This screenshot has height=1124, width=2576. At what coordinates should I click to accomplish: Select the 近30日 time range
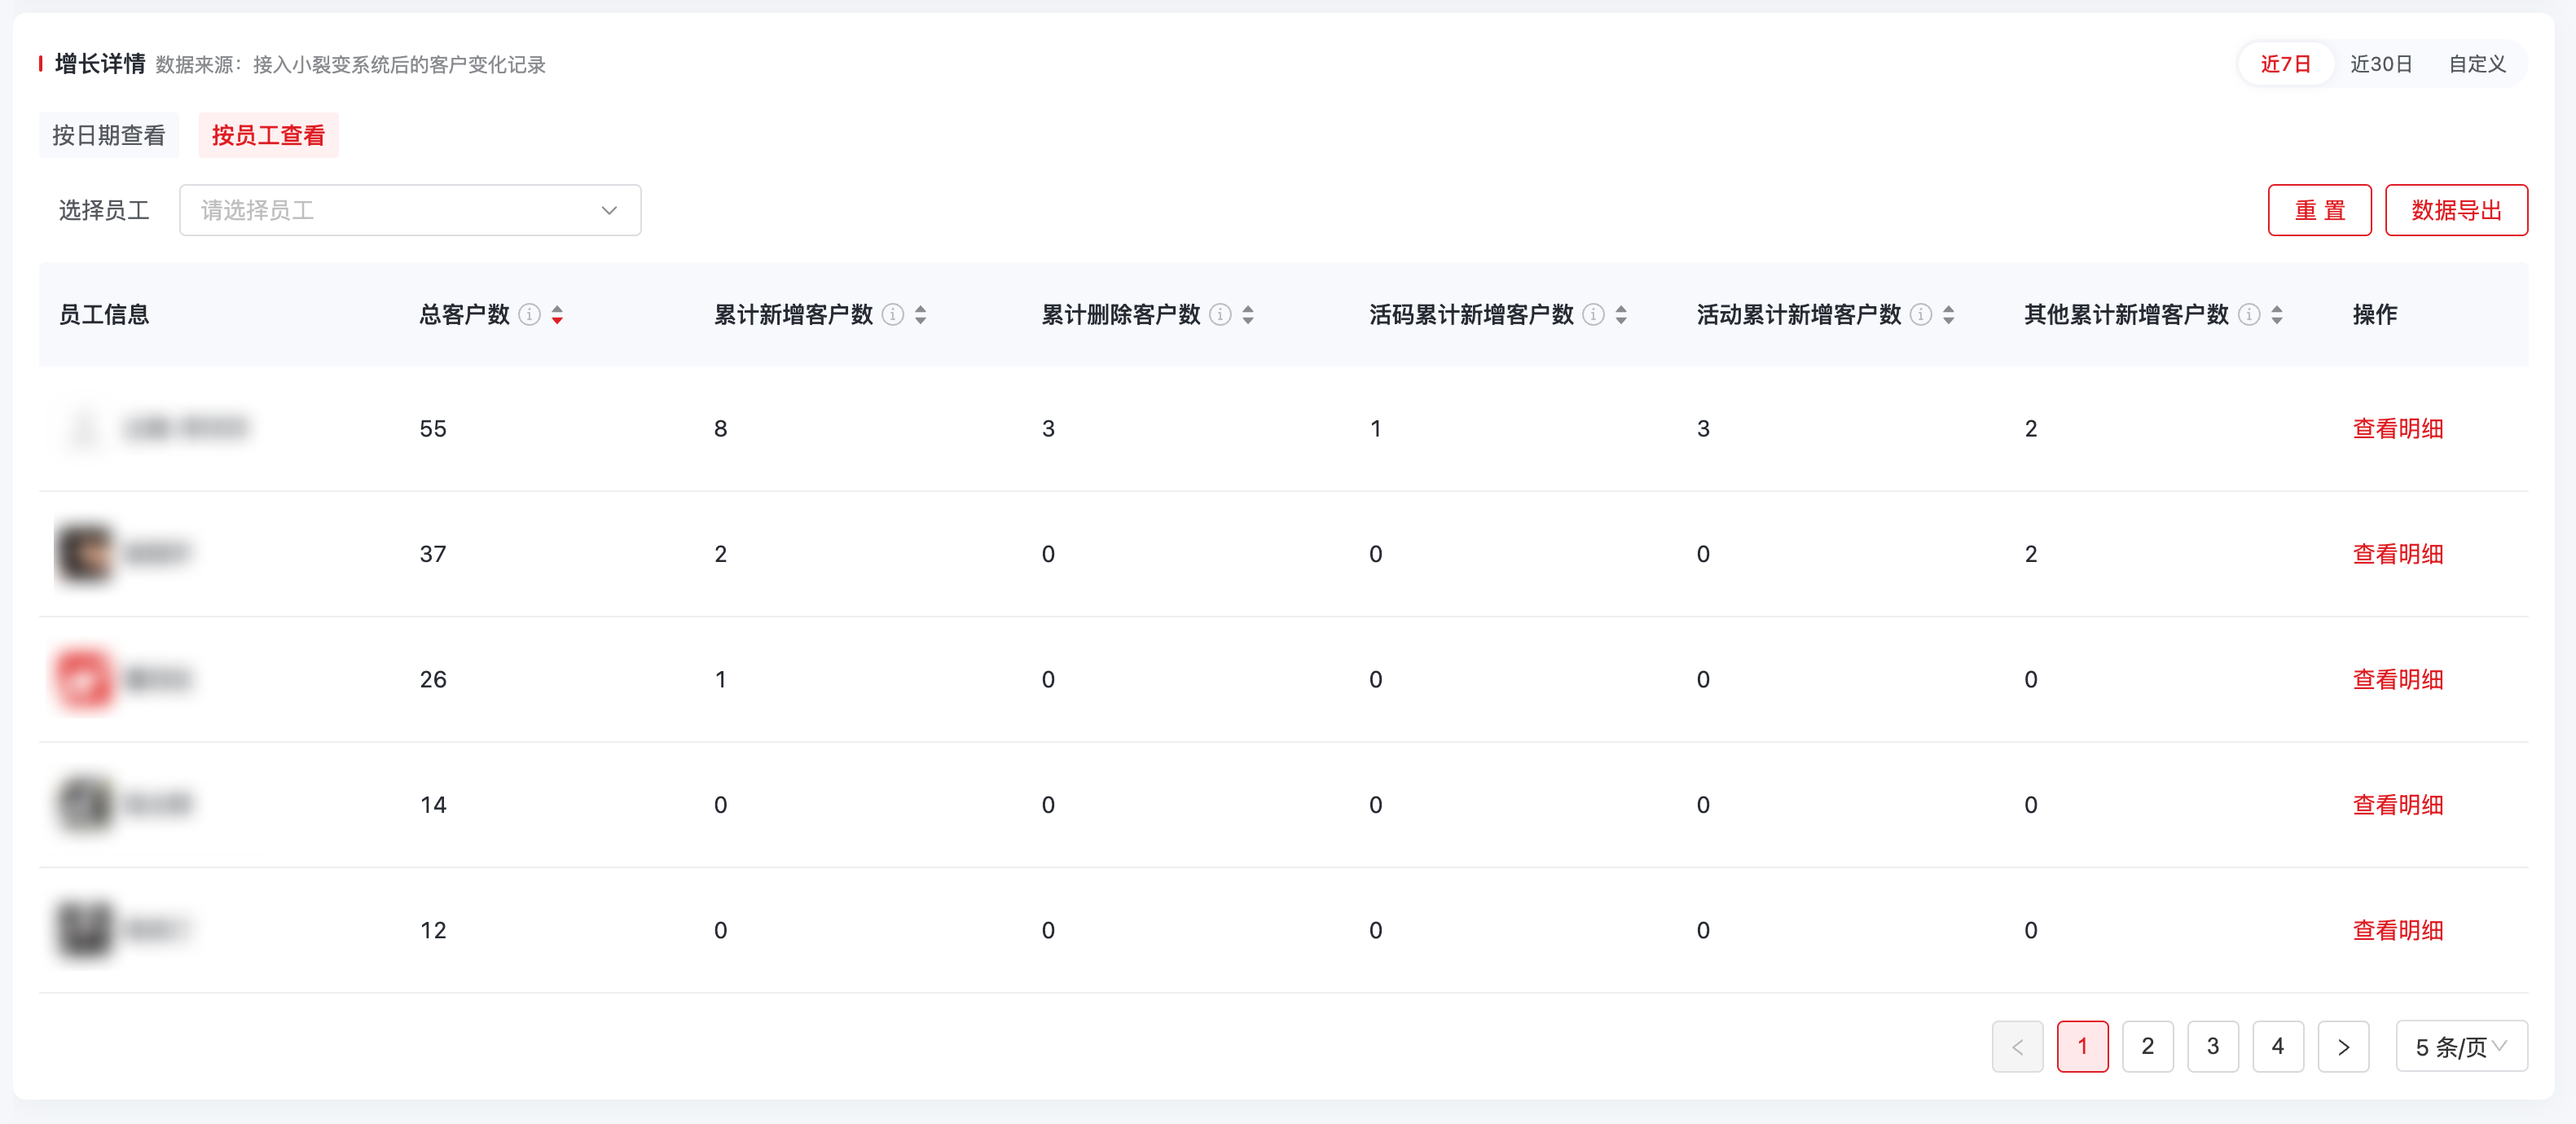tap(2381, 64)
